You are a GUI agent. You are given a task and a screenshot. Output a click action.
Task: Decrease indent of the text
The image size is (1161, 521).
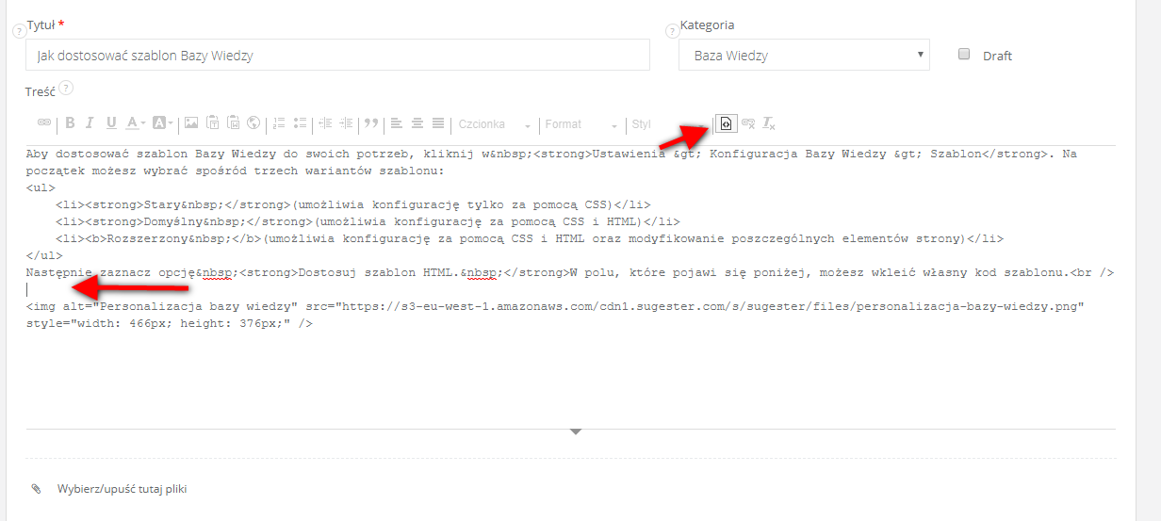(326, 123)
